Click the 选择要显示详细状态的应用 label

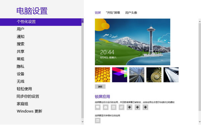(108, 116)
